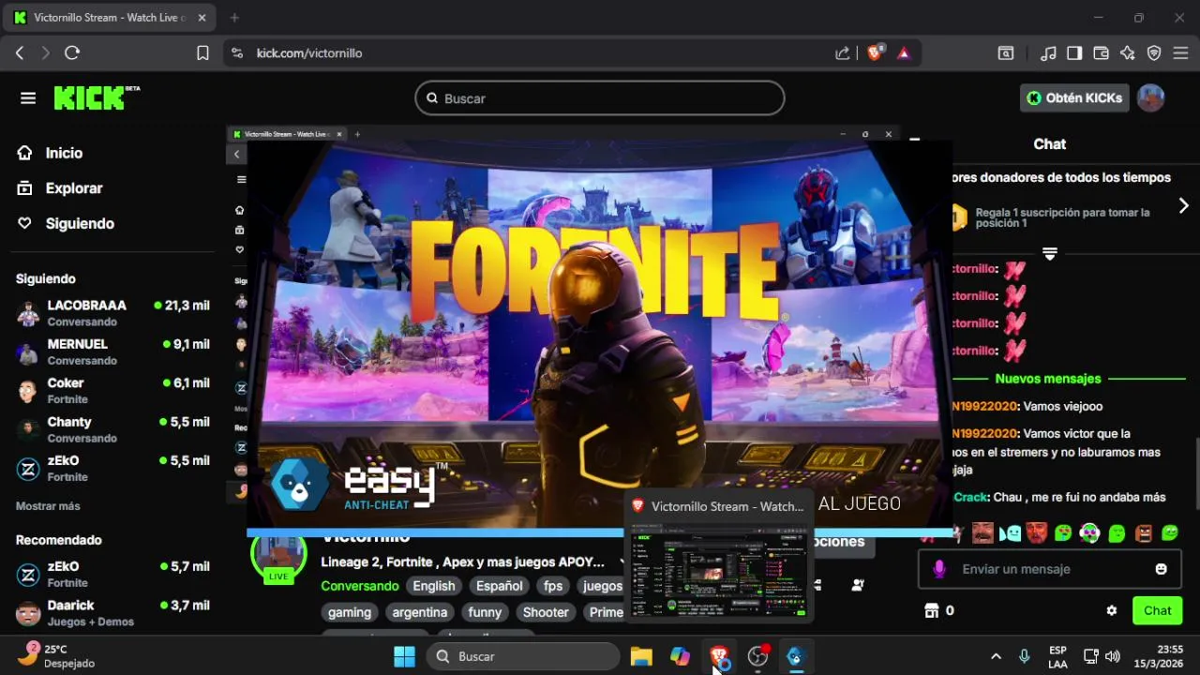Click the Buscar search field on Kick
This screenshot has width=1200, height=675.
600,98
